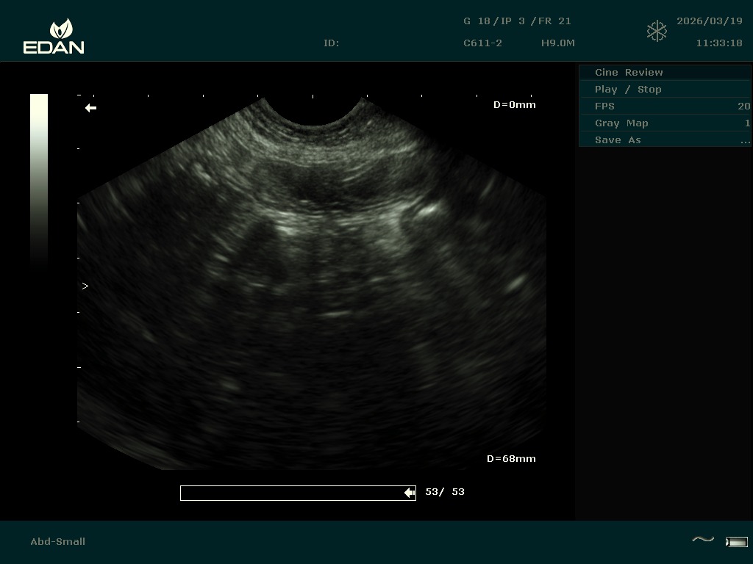753x564 pixels.
Task: Click the 53/ 53 frame counter
Action: (445, 492)
